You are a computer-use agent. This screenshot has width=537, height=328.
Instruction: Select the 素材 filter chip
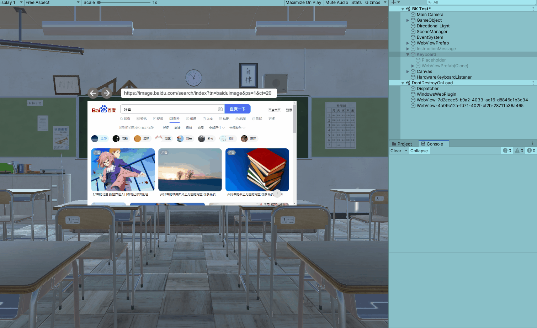(x=206, y=139)
